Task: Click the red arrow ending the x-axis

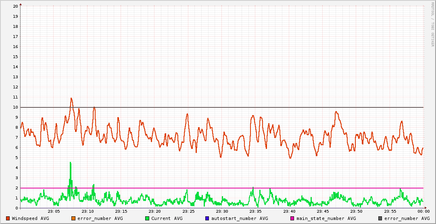Action: tap(426, 208)
